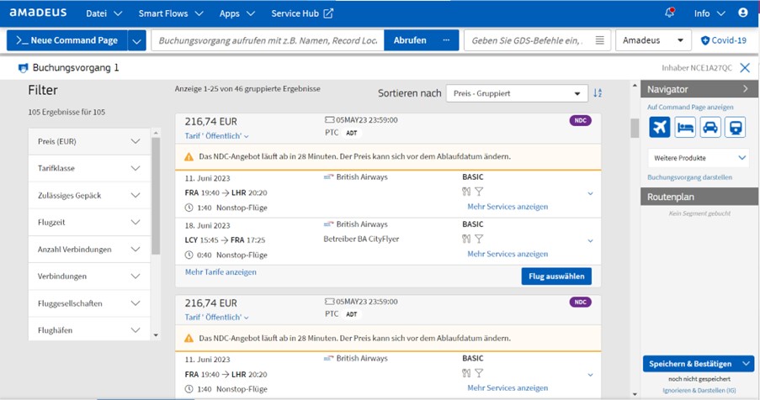This screenshot has width=760, height=400.
Task: Click the Mehr Tarife anzeigen link
Action: tap(221, 271)
